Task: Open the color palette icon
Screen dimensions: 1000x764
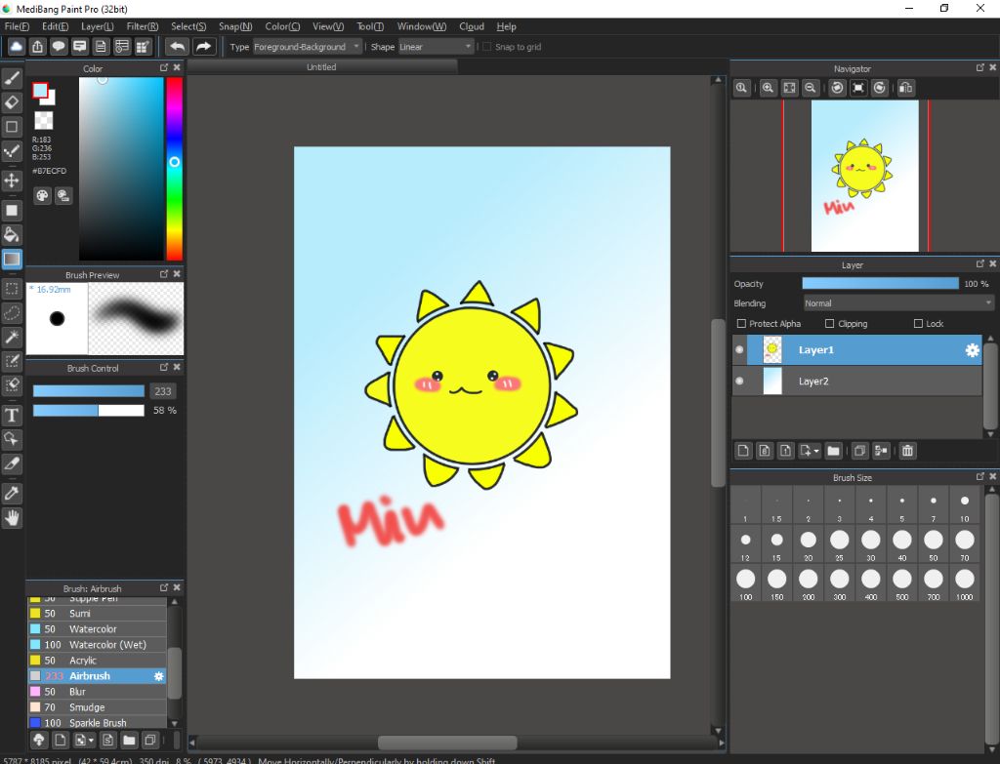Action: tap(42, 195)
